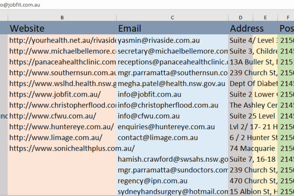
Task: Open the limage.com.au website link
Action: click(56, 138)
